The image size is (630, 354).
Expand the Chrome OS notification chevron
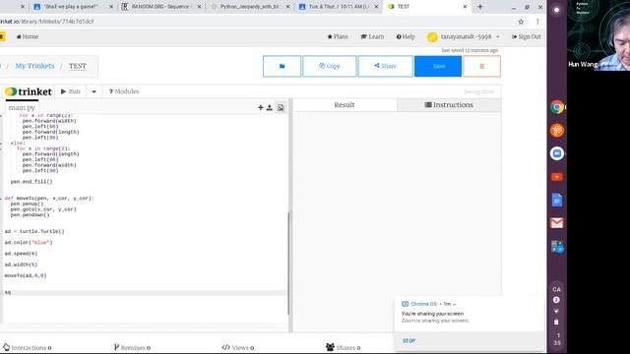(x=454, y=304)
